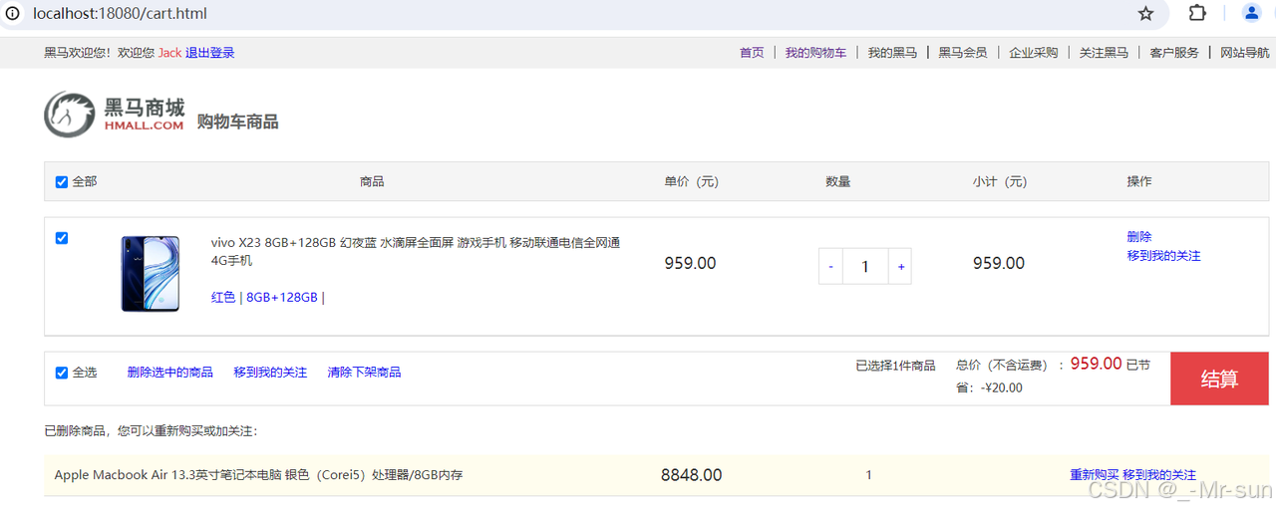The height and width of the screenshot is (511, 1276).
Task: Click the 操作 column header
Action: 1139,182
